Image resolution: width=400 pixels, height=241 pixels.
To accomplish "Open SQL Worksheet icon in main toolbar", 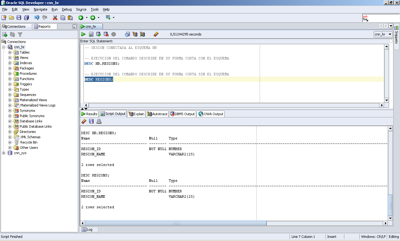I will pos(108,18).
